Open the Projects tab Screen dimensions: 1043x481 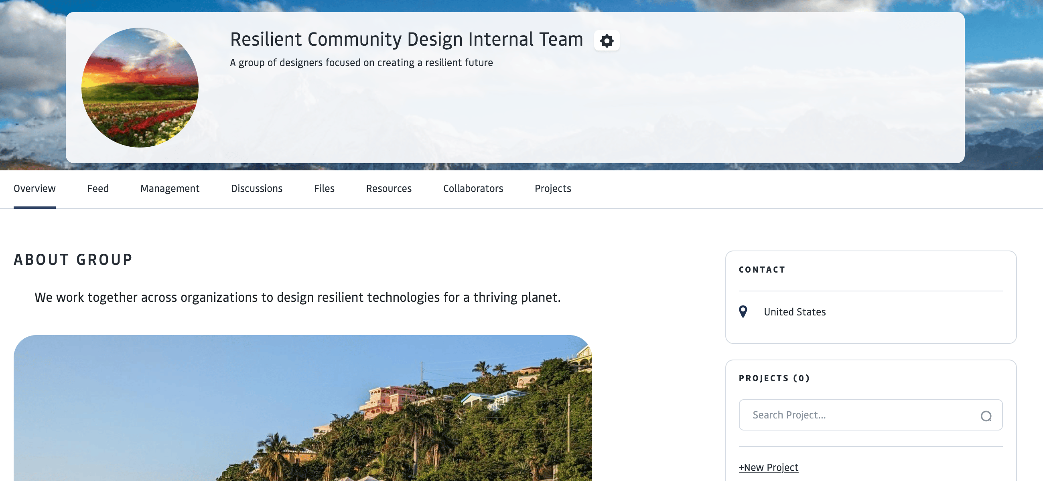pos(553,188)
